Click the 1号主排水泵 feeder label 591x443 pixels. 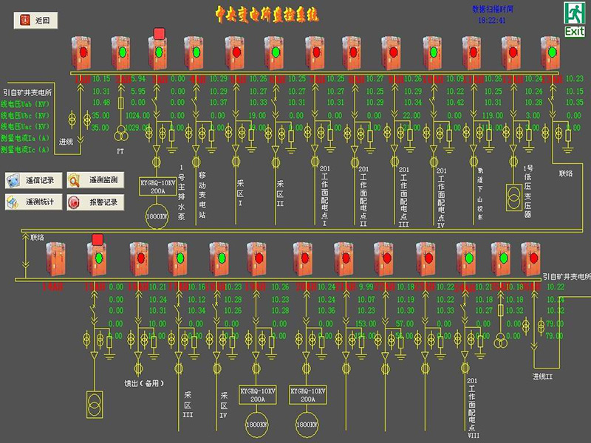(181, 192)
